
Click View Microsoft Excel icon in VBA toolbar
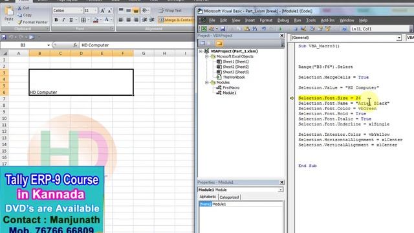204,28
